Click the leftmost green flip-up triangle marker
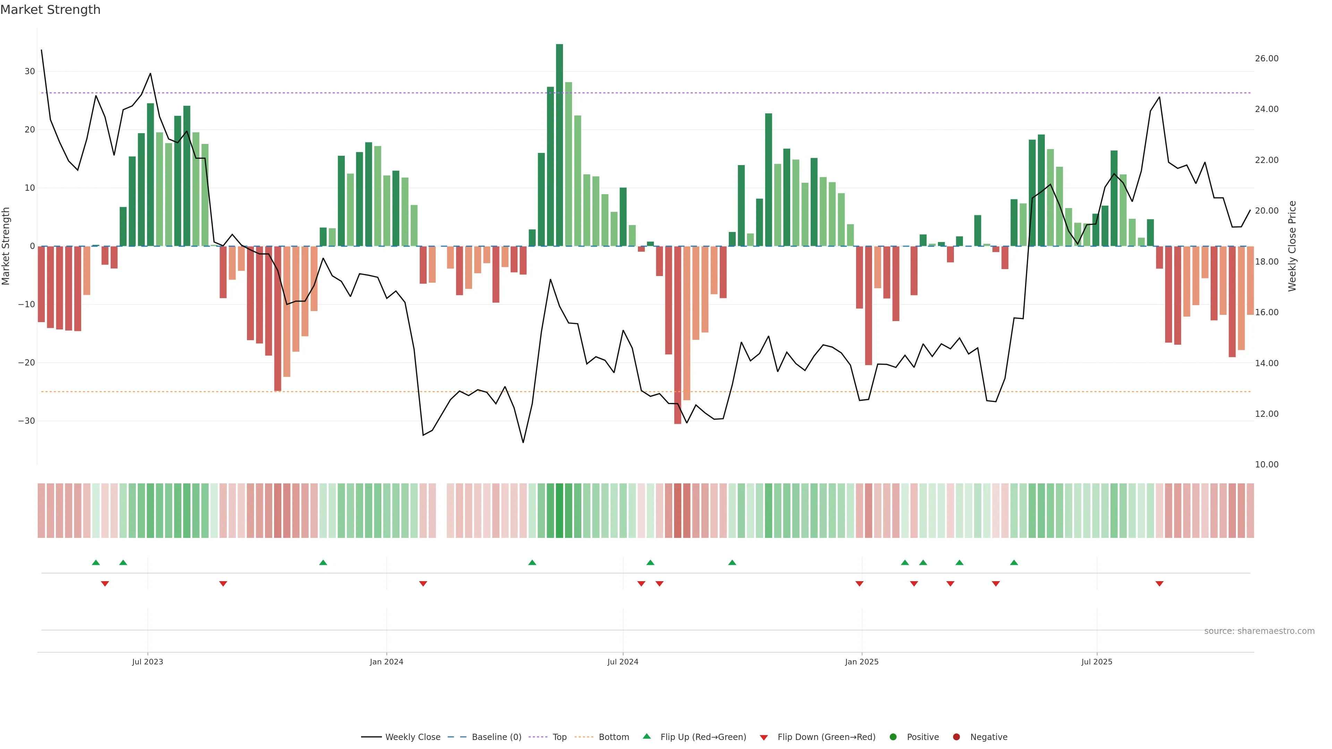1332x749 pixels. point(96,562)
